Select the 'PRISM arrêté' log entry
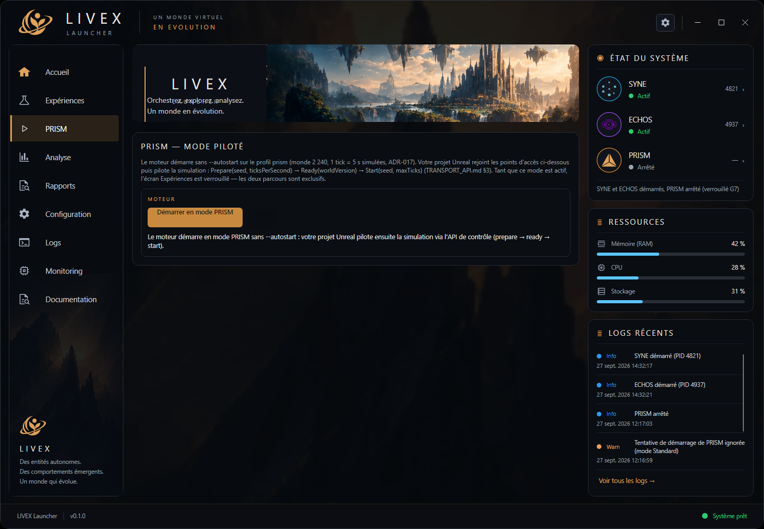The height and width of the screenshot is (529, 764). (x=671, y=418)
